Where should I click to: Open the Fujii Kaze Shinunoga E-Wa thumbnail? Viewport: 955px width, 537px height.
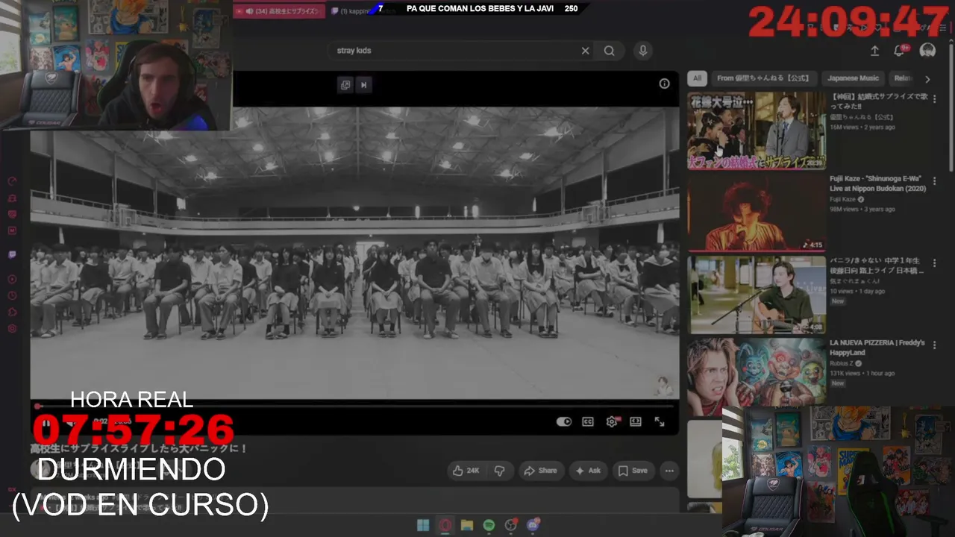(757, 213)
